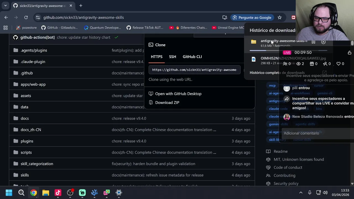Cancel the antigravity-awesome-skills download
354x199 pixels.
point(323,42)
